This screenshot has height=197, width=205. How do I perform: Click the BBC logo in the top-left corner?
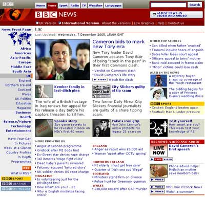[x=8, y=4]
